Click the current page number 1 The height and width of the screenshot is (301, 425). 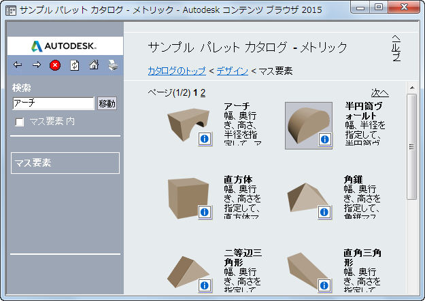click(x=195, y=93)
